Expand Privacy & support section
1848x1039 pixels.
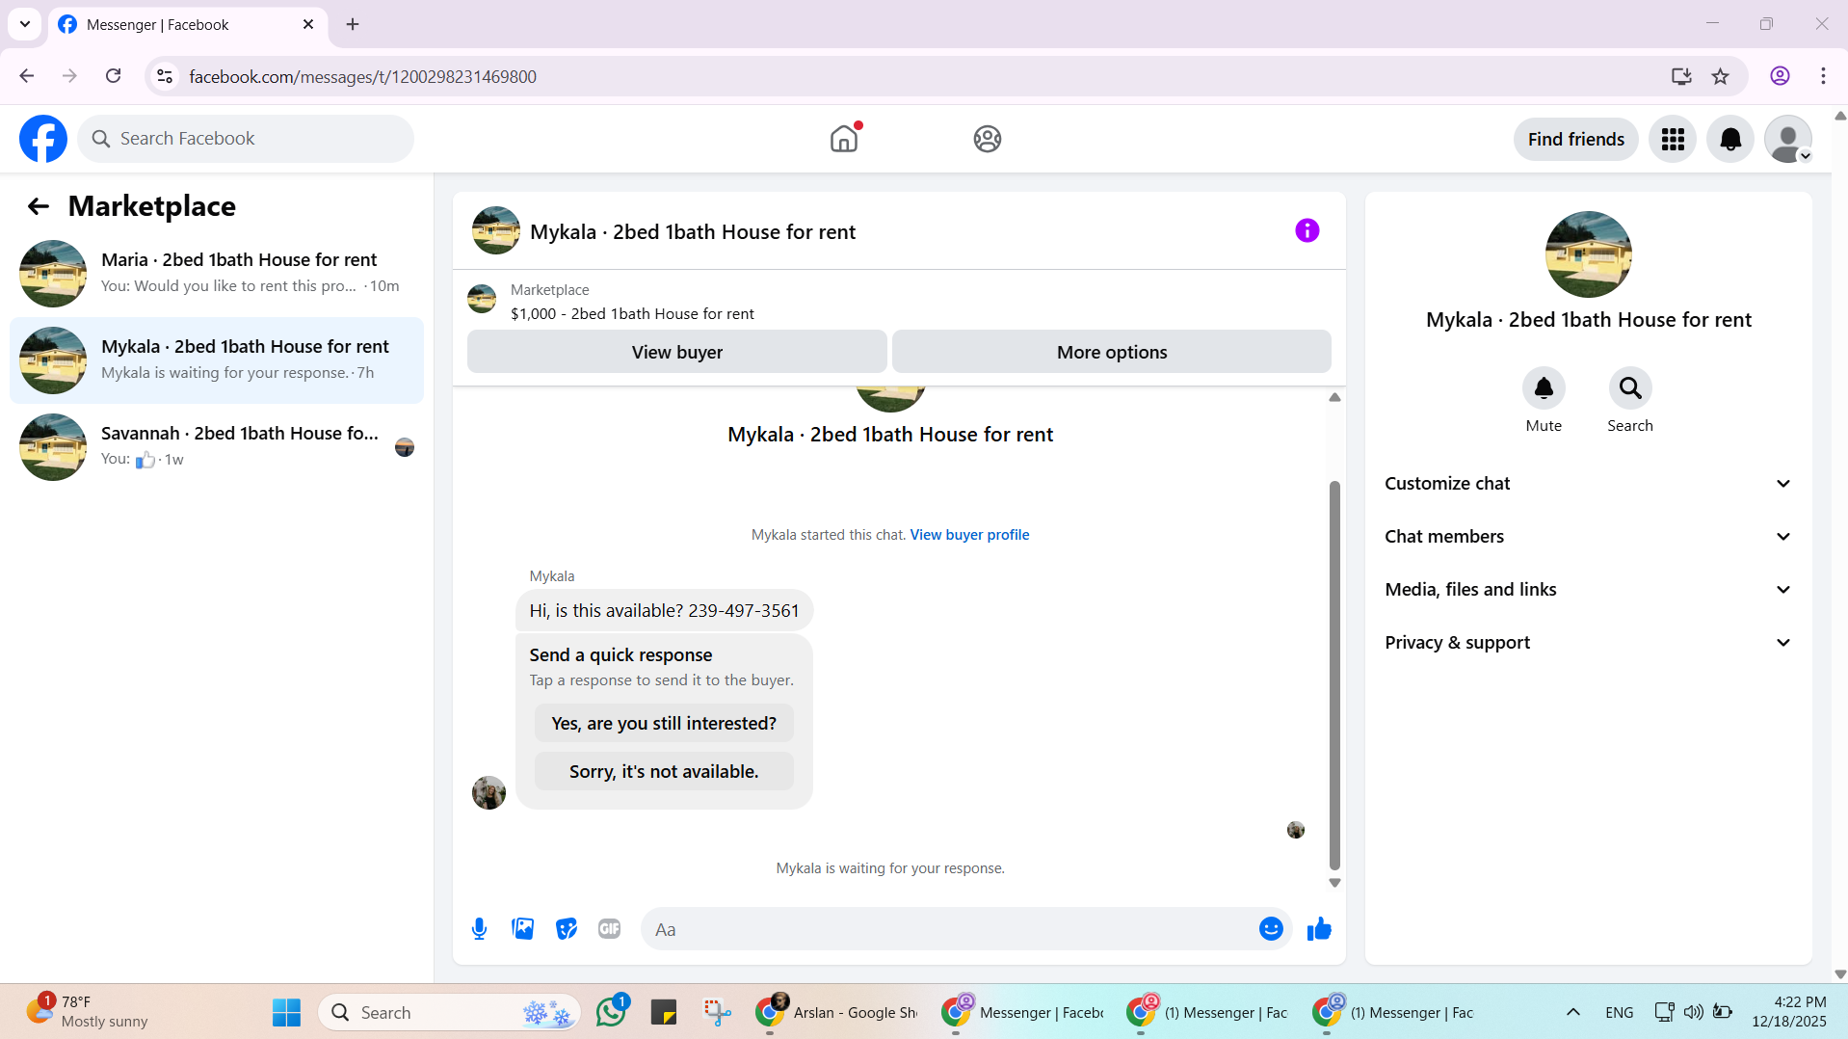(1589, 643)
